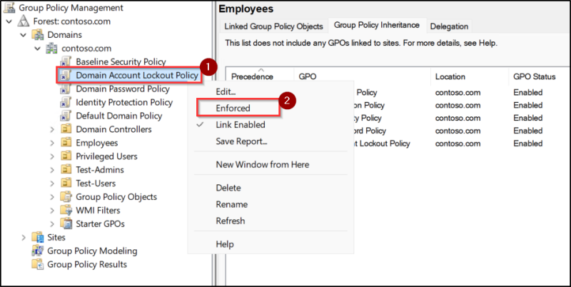The image size is (571, 287).
Task: Select Domain Password Policy in the tree
Action: pos(122,89)
